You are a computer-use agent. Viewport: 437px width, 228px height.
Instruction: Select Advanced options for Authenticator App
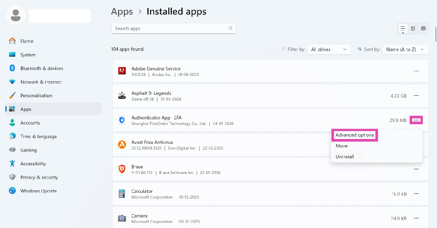(354, 135)
